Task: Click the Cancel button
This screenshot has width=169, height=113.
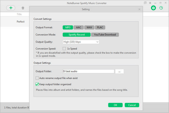Action: [132, 105]
